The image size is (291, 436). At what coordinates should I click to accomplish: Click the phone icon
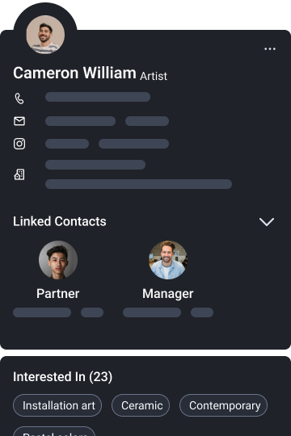coord(19,99)
